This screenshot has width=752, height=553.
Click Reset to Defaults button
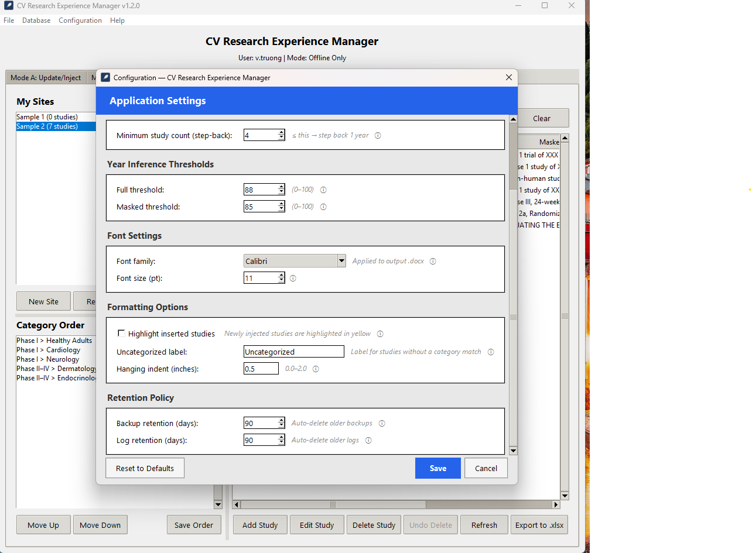coord(145,468)
